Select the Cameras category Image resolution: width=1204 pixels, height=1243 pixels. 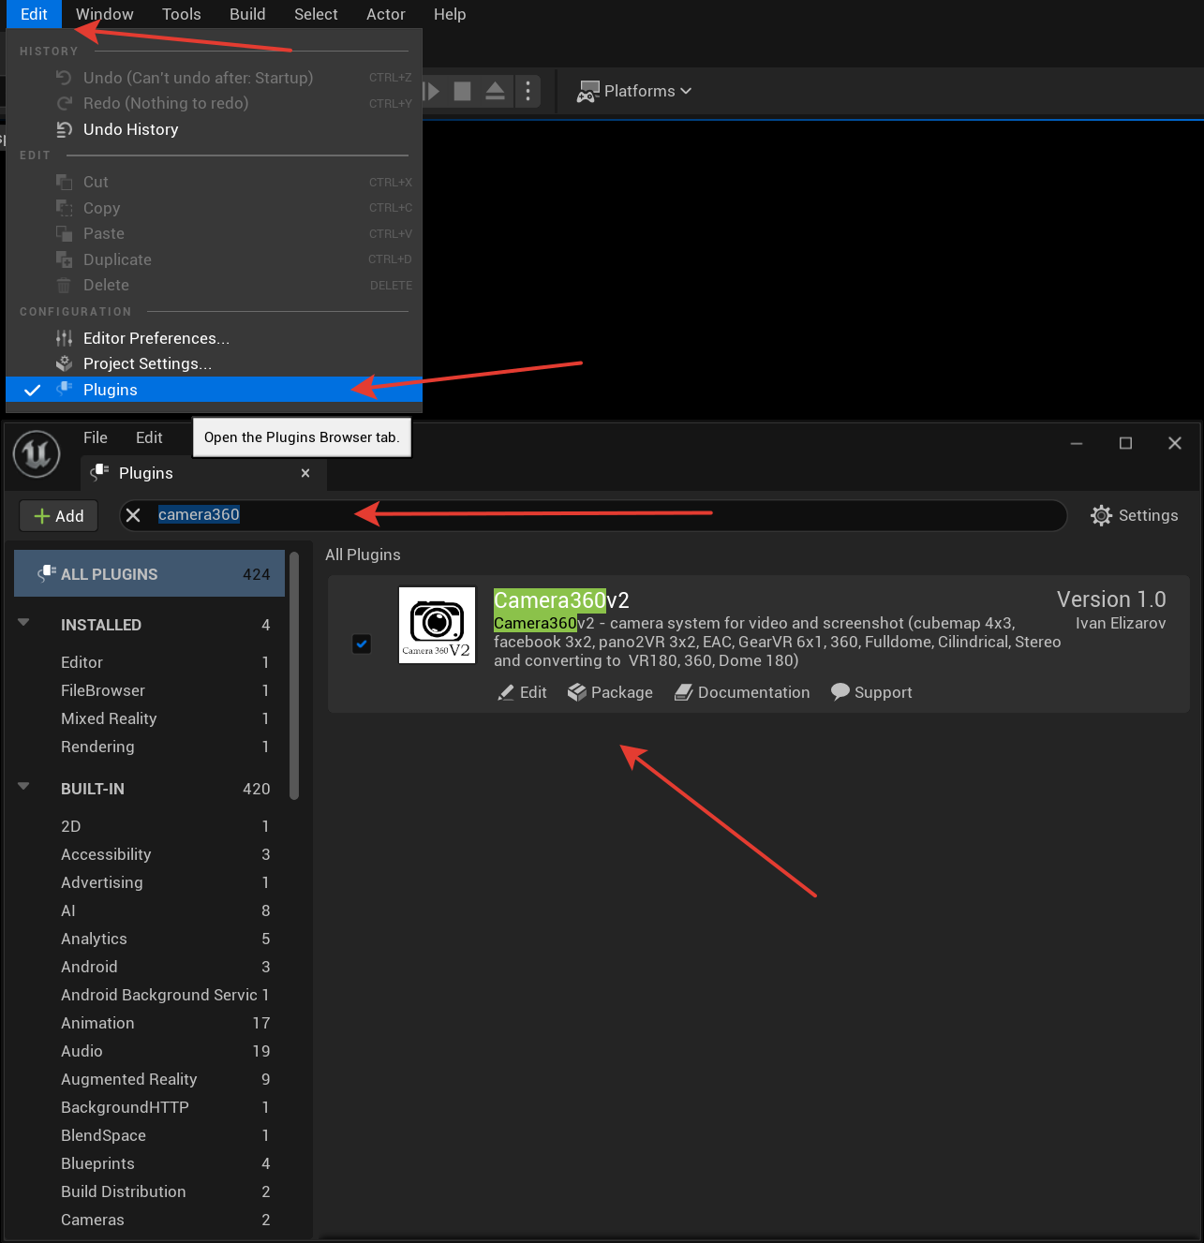coord(150,1220)
